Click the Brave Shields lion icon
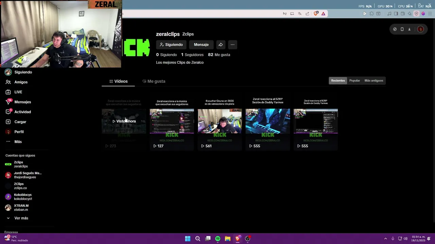 pos(316,14)
